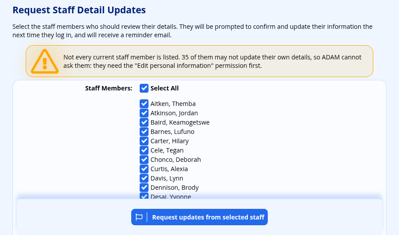Uncheck Chonco, Deborah in staff list
The image size is (399, 235).
click(x=144, y=160)
